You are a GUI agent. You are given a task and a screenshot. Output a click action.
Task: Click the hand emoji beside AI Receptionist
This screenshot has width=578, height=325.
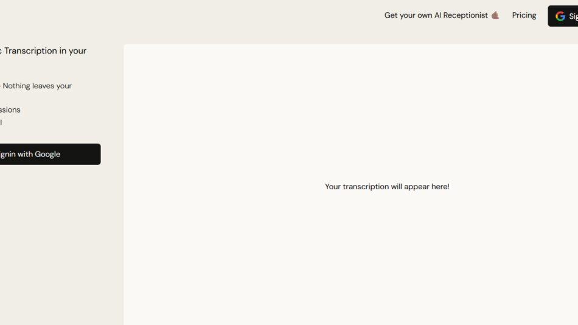point(495,15)
